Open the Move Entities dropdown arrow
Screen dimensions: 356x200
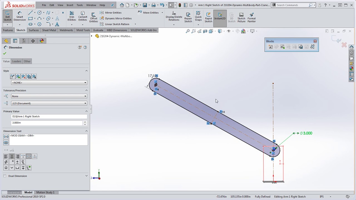pos(162,12)
